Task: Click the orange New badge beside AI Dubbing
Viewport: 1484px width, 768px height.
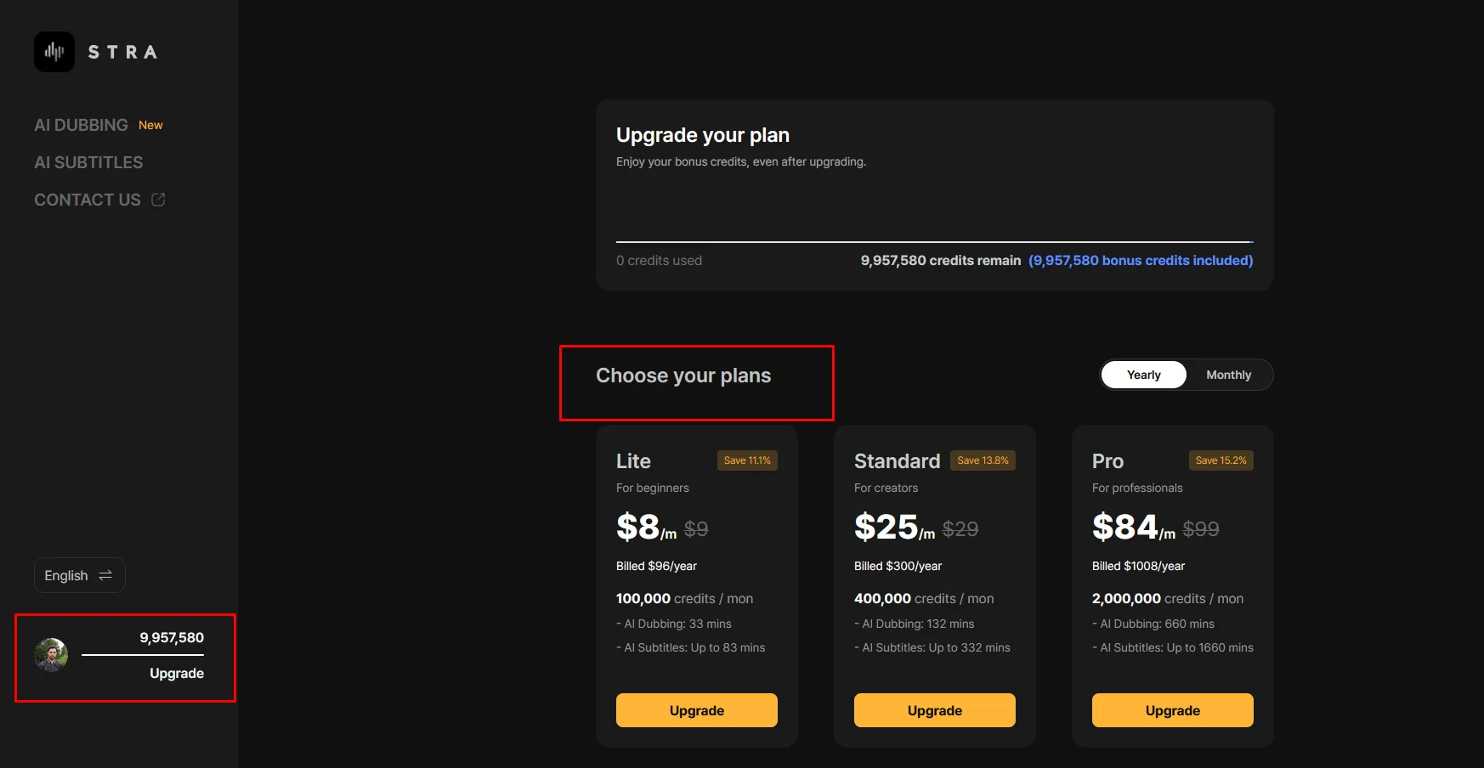Action: pyautogui.click(x=150, y=125)
